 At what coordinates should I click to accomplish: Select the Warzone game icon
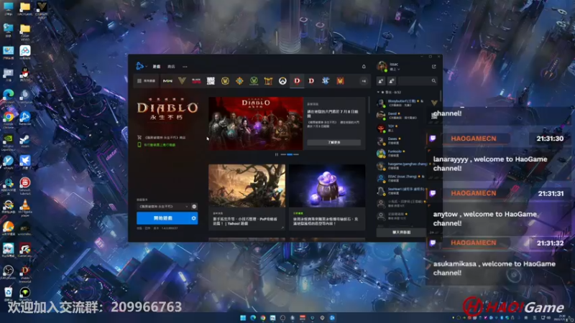point(211,81)
